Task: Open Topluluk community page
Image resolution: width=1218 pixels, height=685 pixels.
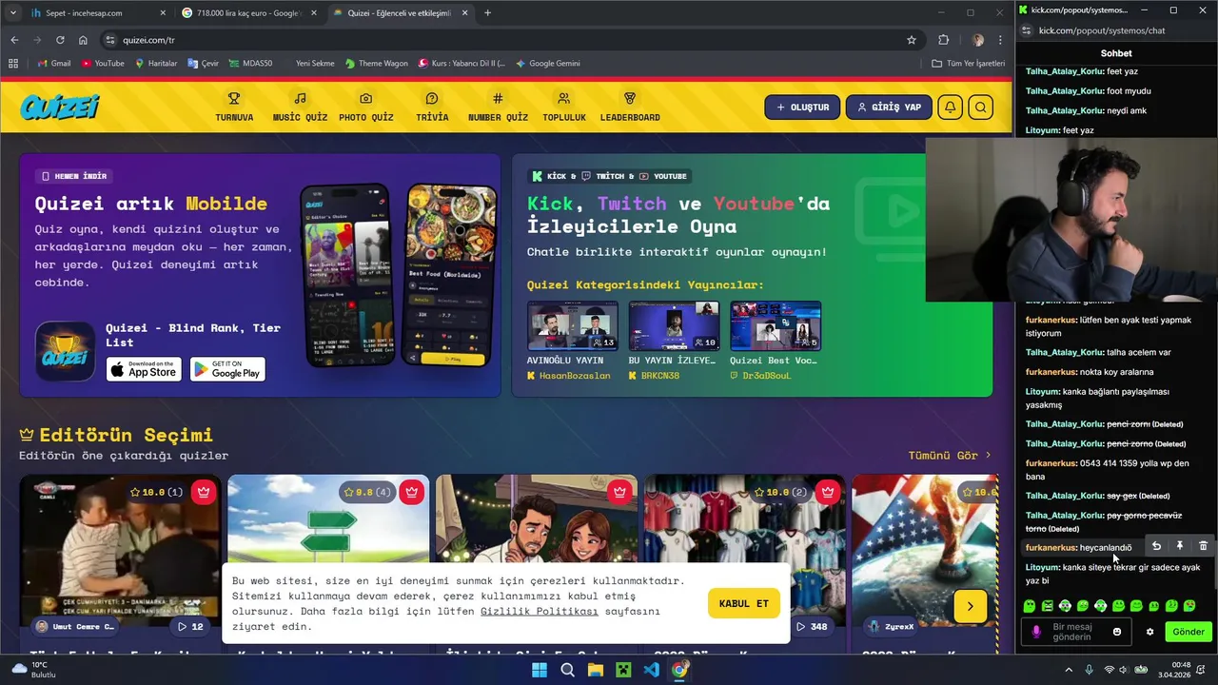Action: coord(564,107)
